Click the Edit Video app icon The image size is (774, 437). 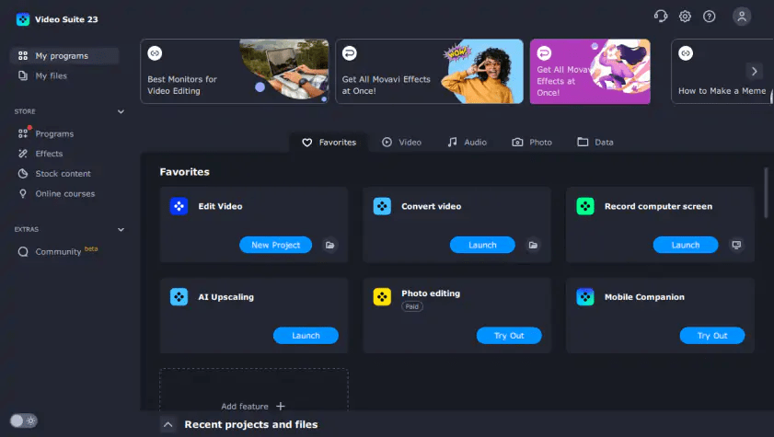pos(179,206)
